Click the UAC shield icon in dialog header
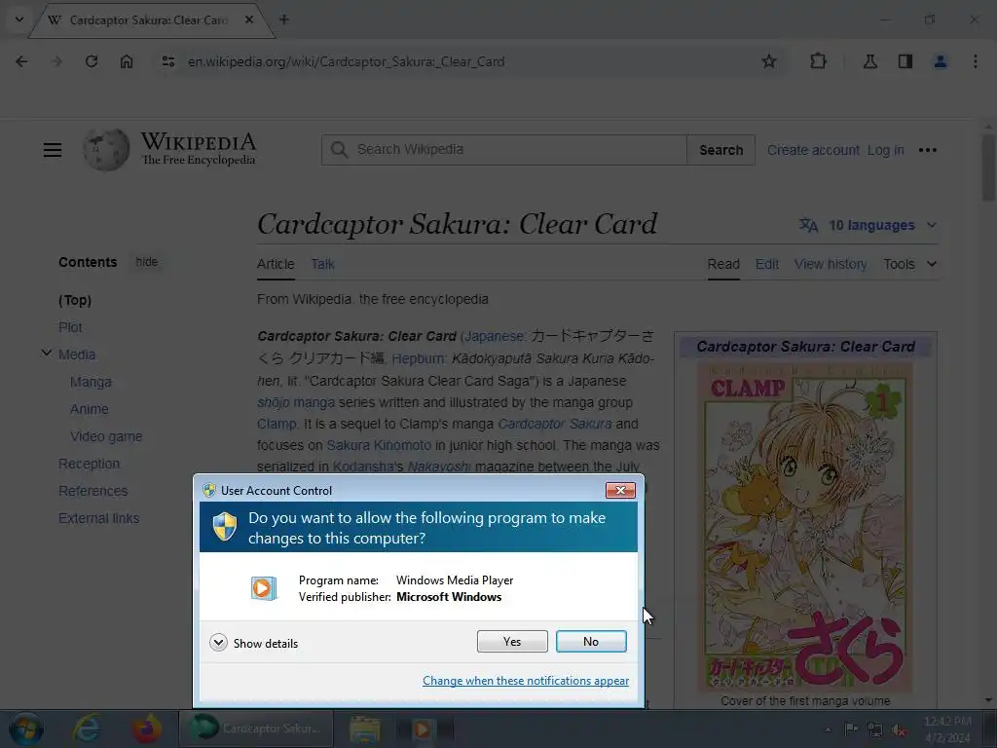Image resolution: width=997 pixels, height=748 pixels. click(x=225, y=527)
